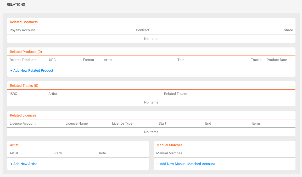The image size is (302, 177).
Task: Select the Related Tracks (0) heading
Action: (24, 86)
